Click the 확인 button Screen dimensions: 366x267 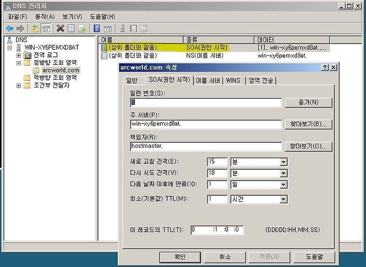180,257
